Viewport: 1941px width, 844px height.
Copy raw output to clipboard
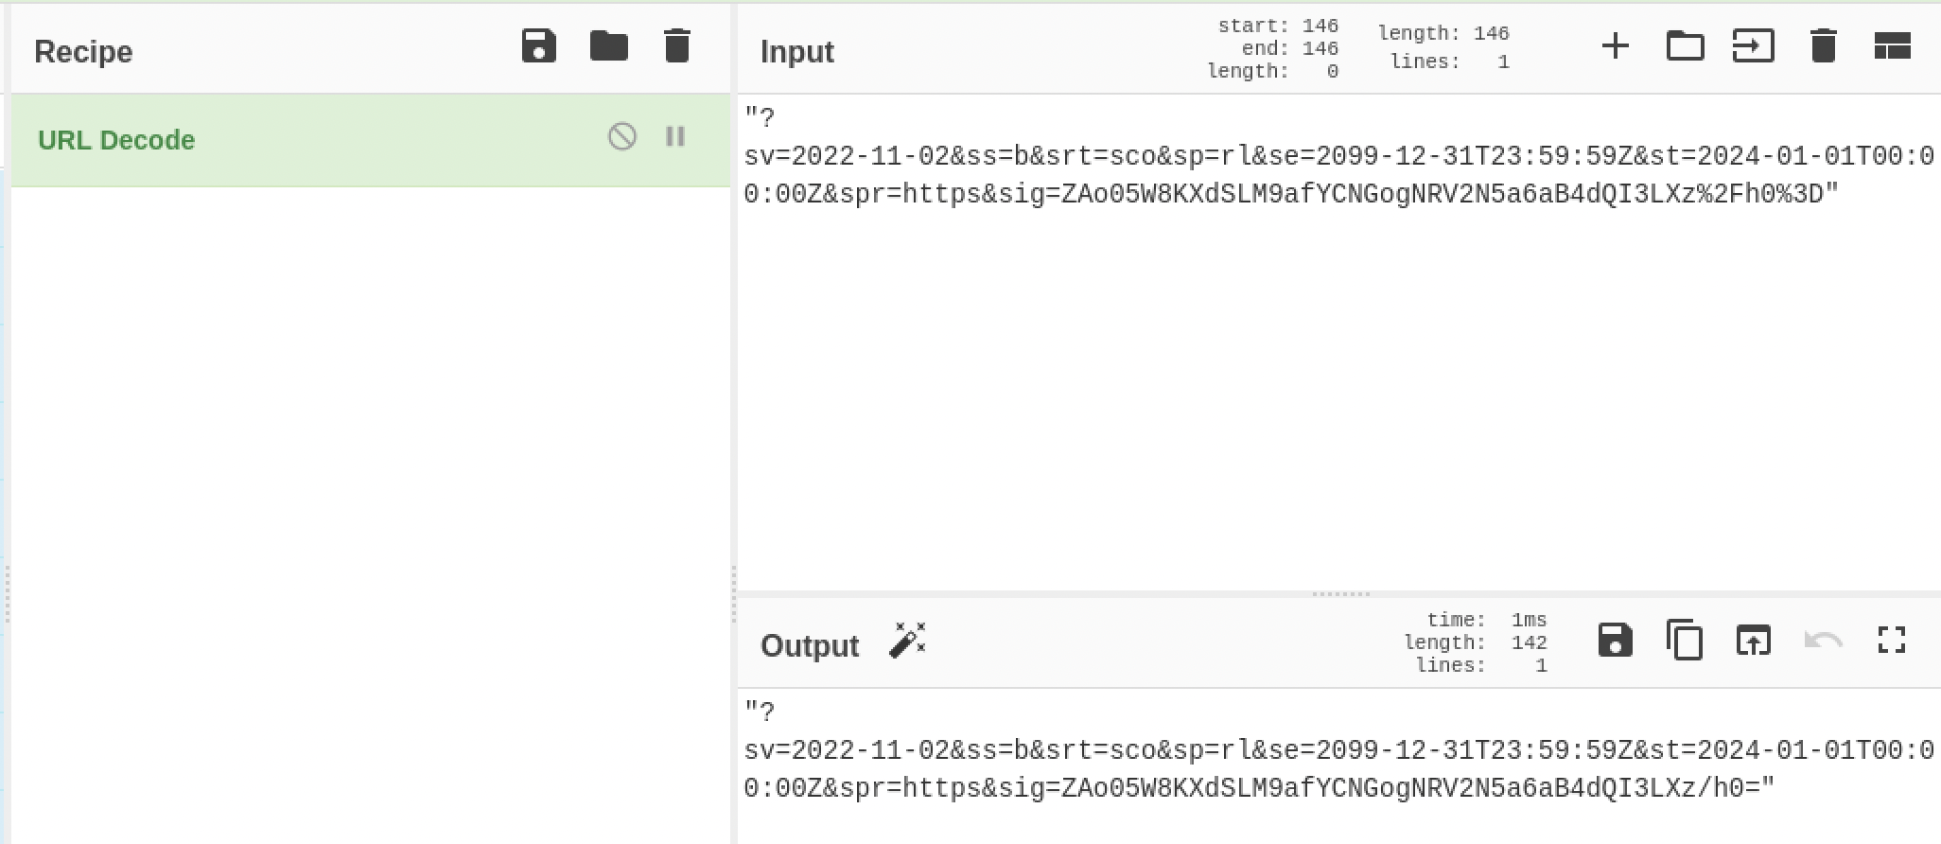[1685, 641]
